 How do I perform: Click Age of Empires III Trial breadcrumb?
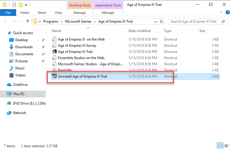click(x=115, y=21)
